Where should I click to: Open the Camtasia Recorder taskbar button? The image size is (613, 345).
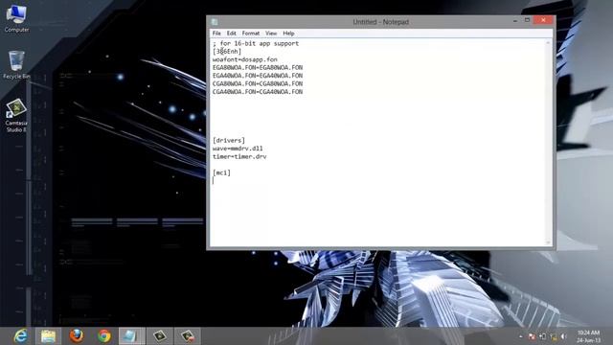coord(188,336)
